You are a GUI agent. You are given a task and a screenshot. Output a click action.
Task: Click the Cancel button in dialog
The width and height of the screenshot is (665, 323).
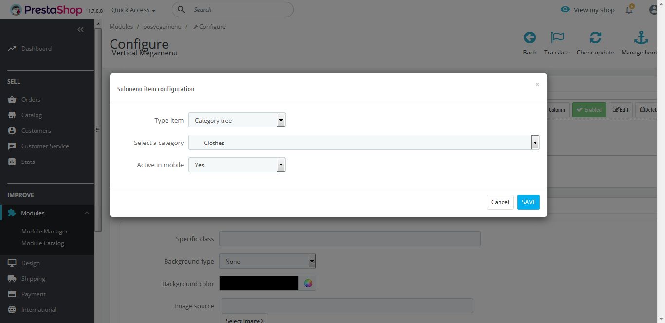tap(500, 202)
